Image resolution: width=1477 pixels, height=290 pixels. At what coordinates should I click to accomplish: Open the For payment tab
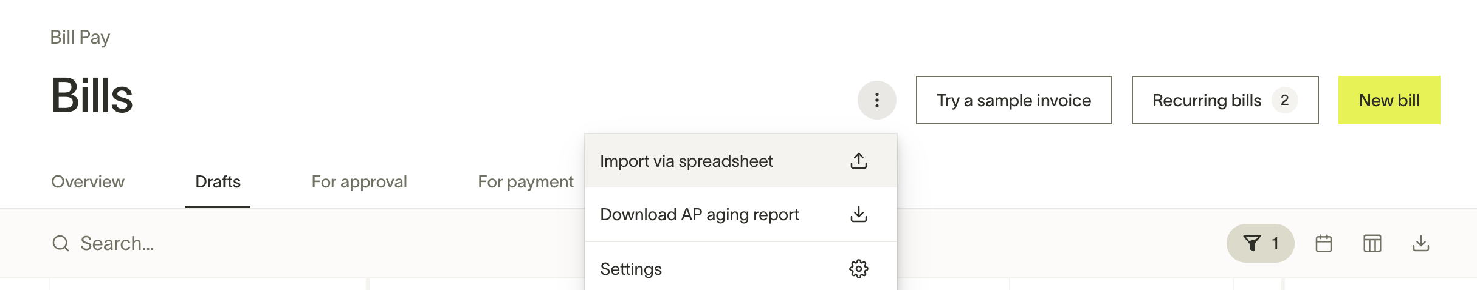[x=526, y=181]
